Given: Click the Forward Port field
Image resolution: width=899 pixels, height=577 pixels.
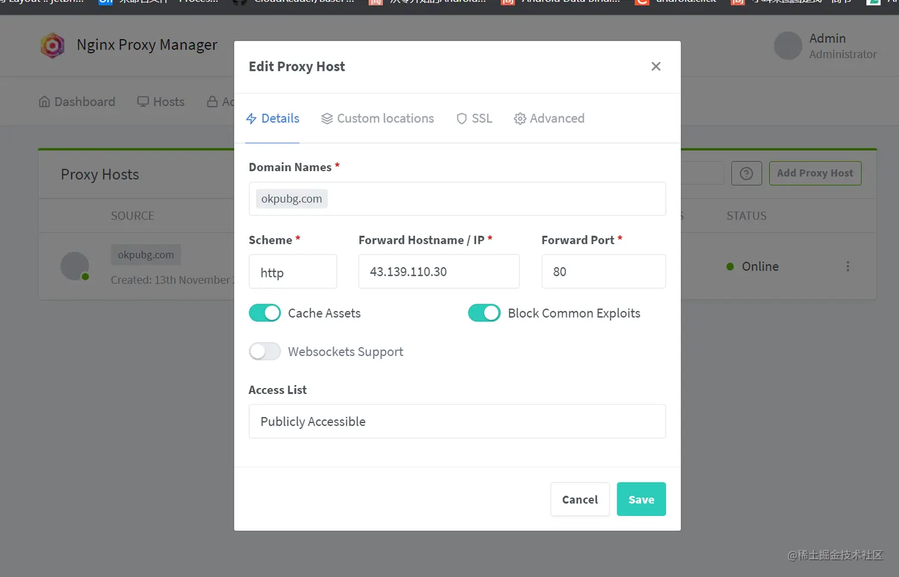Looking at the screenshot, I should point(603,272).
